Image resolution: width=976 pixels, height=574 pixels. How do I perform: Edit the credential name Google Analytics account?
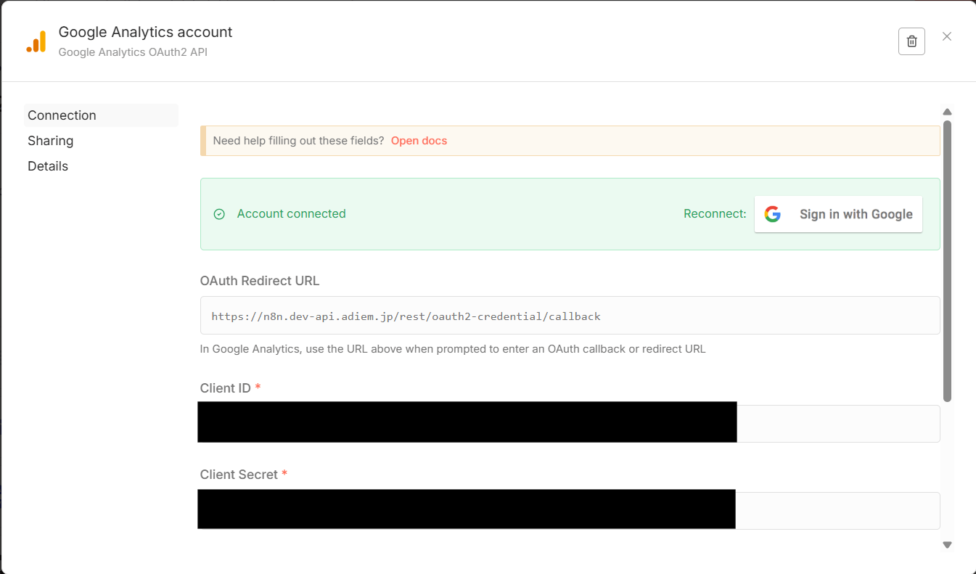[x=145, y=32]
